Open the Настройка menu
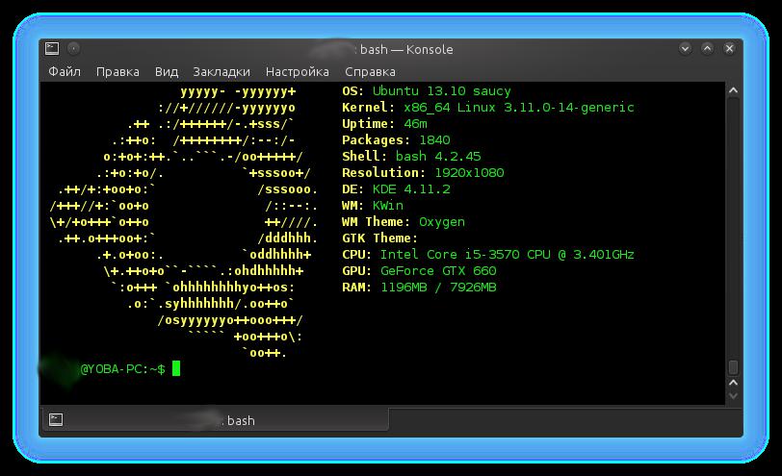Viewport: 782px width, 476px height. pyautogui.click(x=298, y=72)
